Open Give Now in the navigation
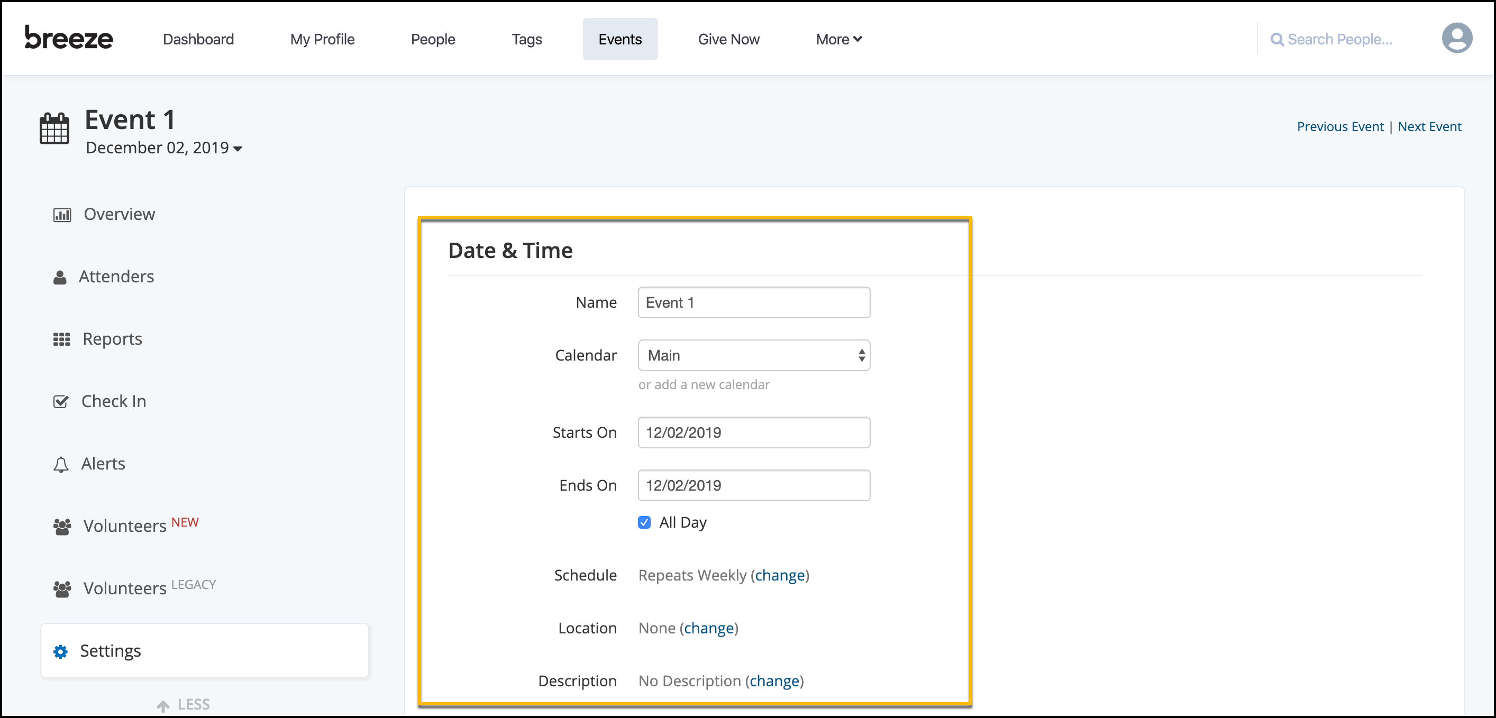This screenshot has width=1496, height=718. click(728, 40)
